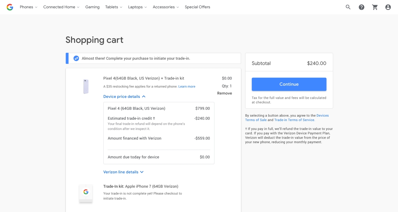Expand the Laptops menu

point(137,7)
